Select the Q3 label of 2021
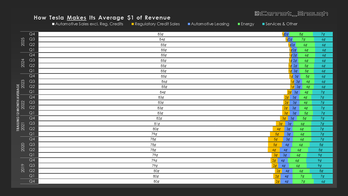 click(32, 123)
